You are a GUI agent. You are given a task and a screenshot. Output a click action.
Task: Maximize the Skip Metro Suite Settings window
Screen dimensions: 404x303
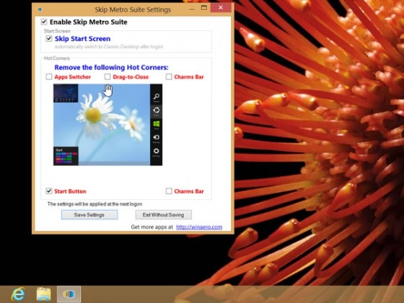(203, 8)
